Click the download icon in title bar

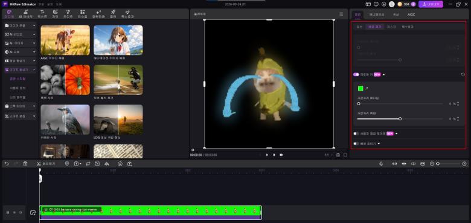click(x=383, y=4)
